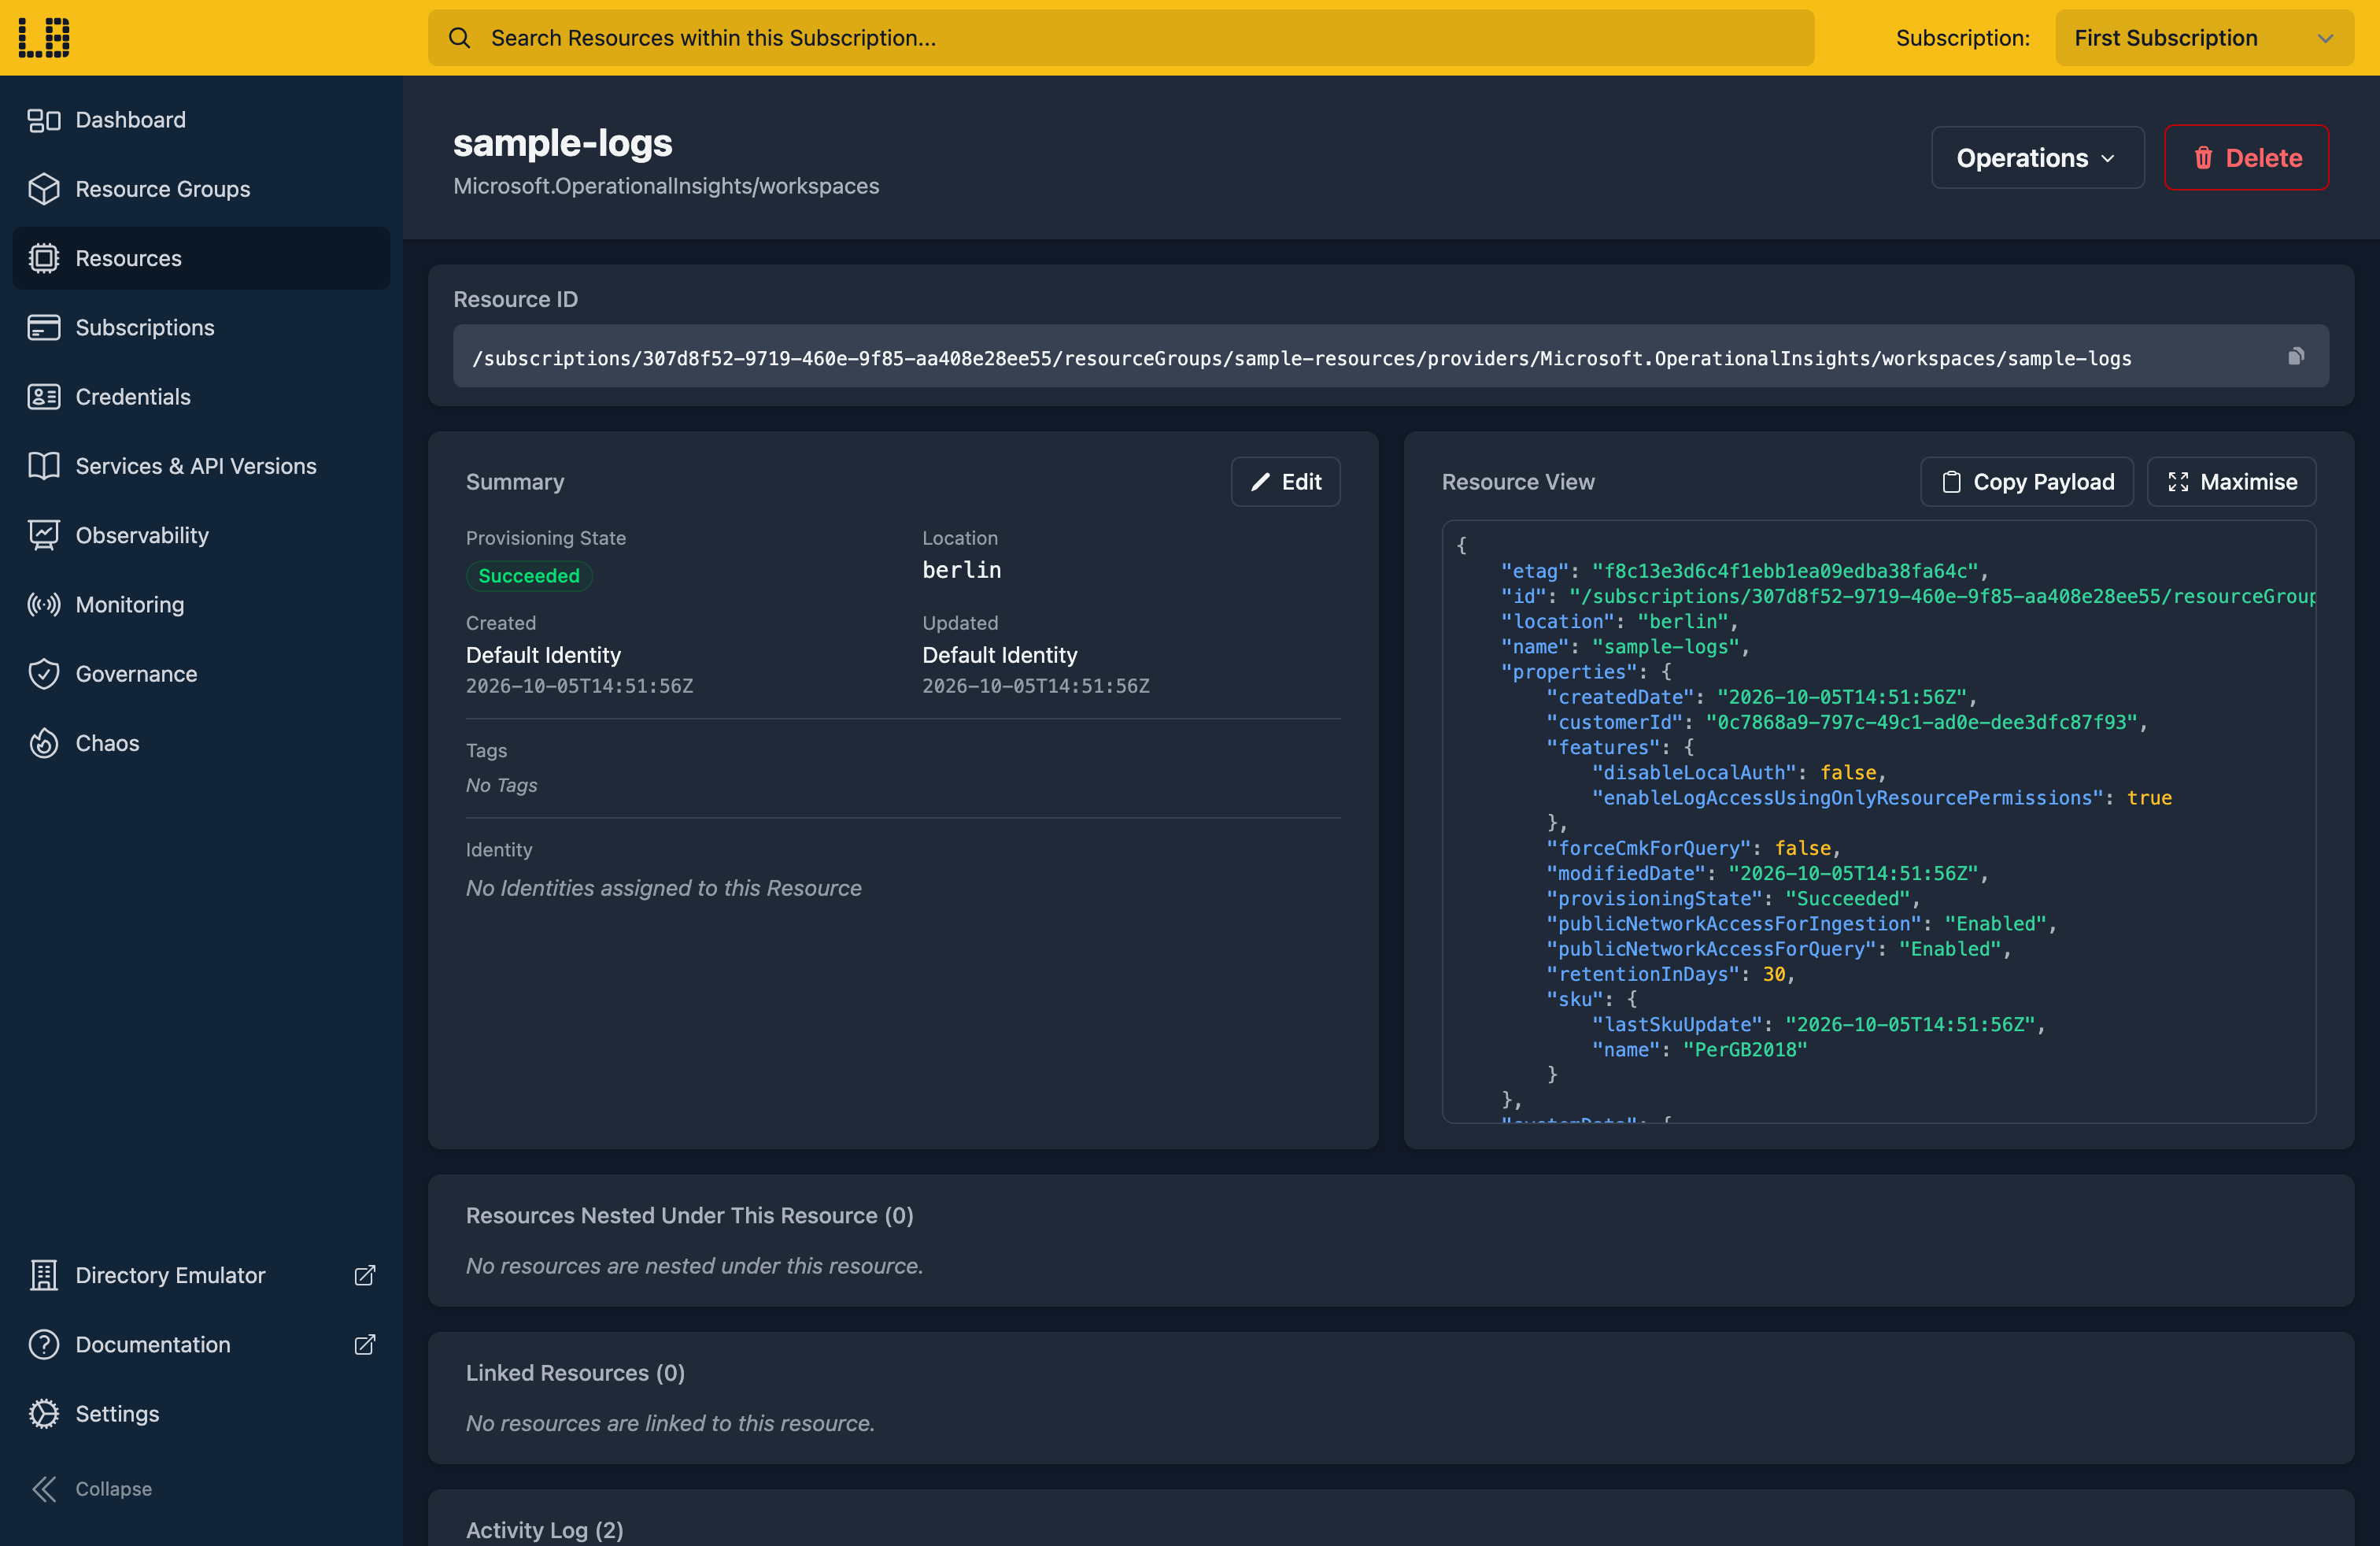Click the "PerGB2018" sku name value
Image resolution: width=2380 pixels, height=1546 pixels.
tap(1745, 1049)
